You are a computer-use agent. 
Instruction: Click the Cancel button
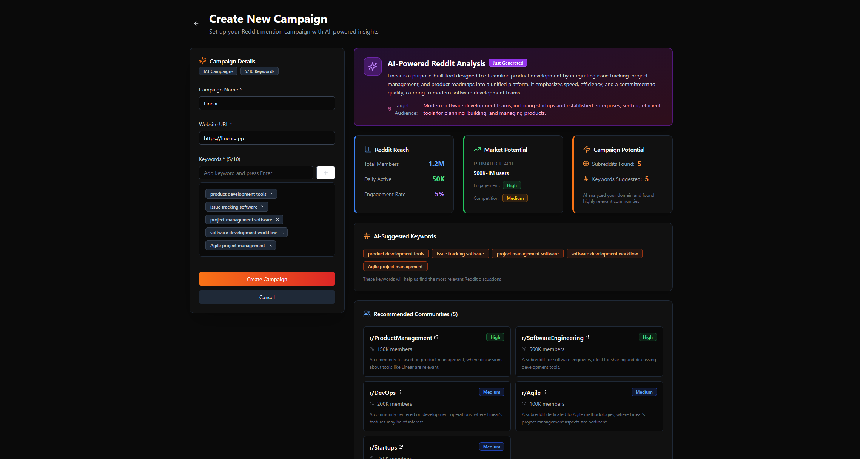coord(267,297)
